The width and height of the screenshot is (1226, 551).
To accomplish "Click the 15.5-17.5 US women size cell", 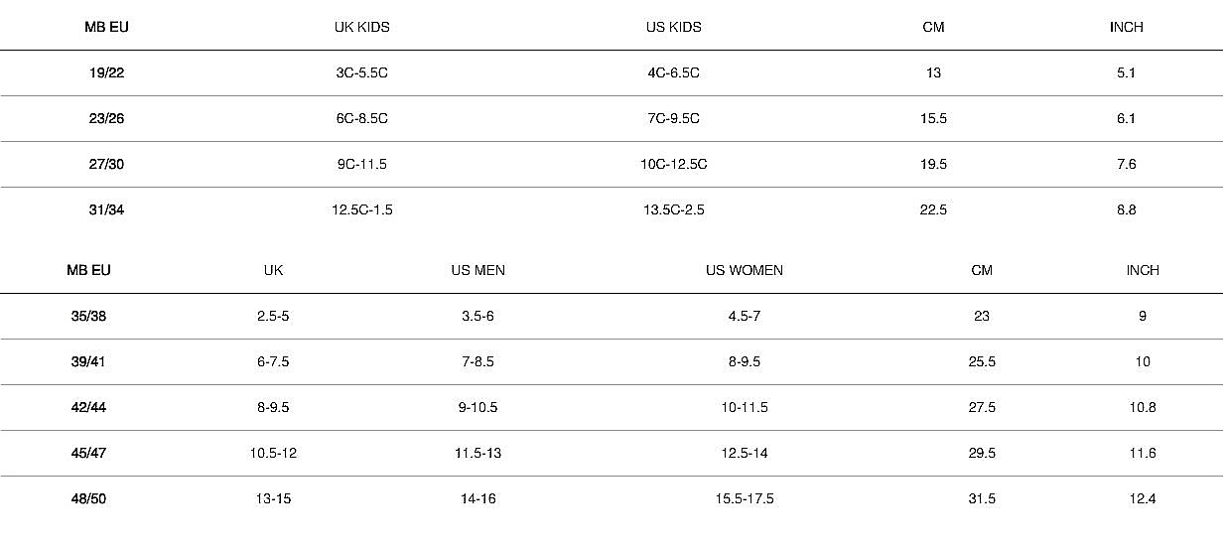I will 744,498.
